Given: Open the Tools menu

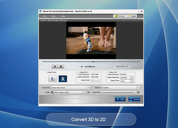Looking at the screenshot, I should point(54,16).
